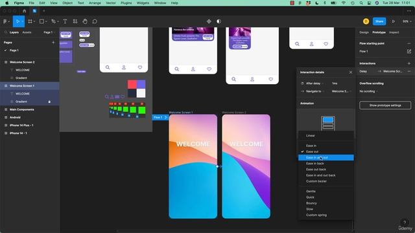Select the Frame tool
Image resolution: width=415 pixels, height=233 pixels.
pos(30,21)
